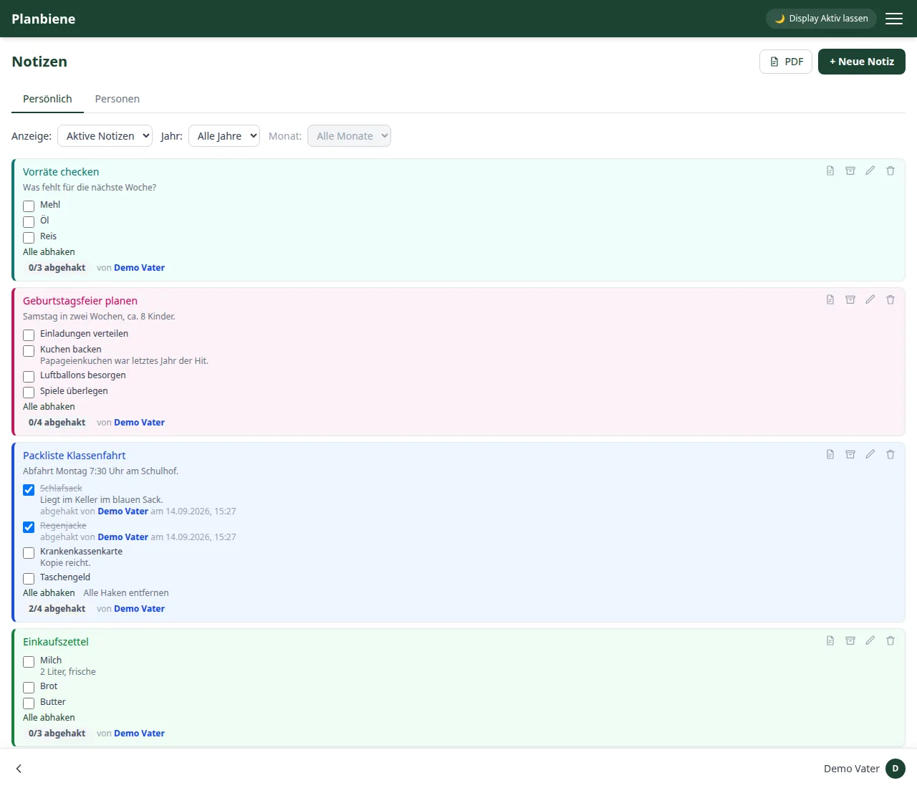Uncheck the Schlafsack item
The width and height of the screenshot is (917, 788).
coord(29,490)
